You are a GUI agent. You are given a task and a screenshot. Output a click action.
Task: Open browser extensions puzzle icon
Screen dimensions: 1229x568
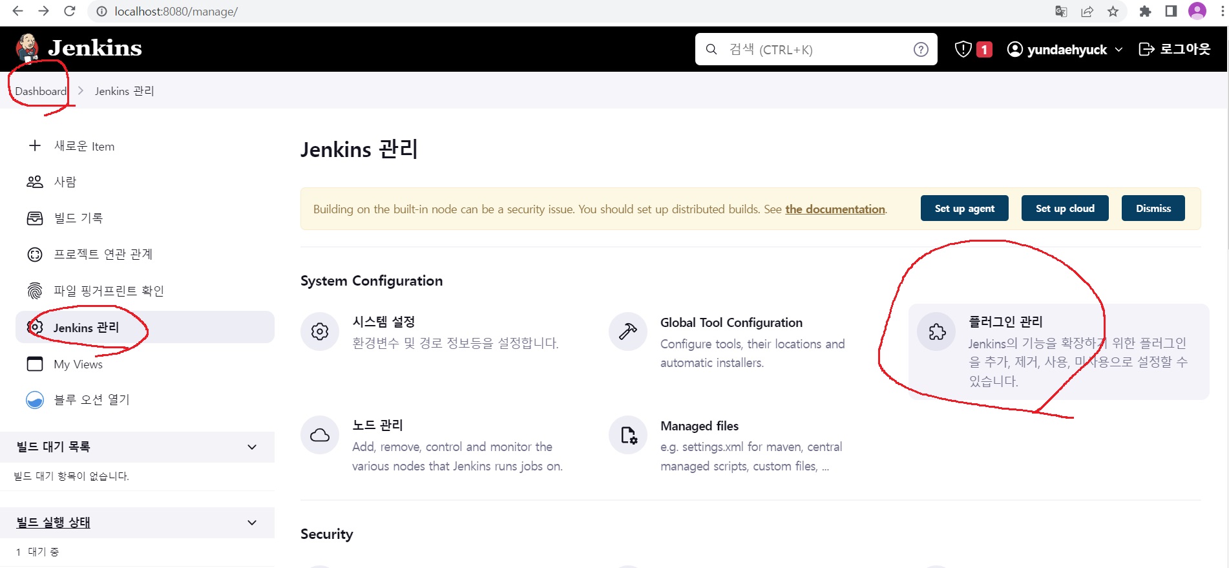(x=1145, y=12)
